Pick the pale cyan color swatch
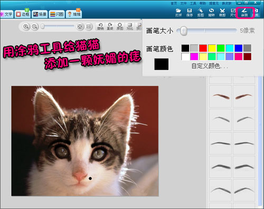264x209 pixels. [x=221, y=56]
